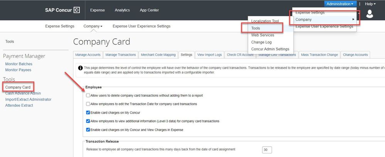Open Concur Admin Settings from submenu

click(270, 49)
